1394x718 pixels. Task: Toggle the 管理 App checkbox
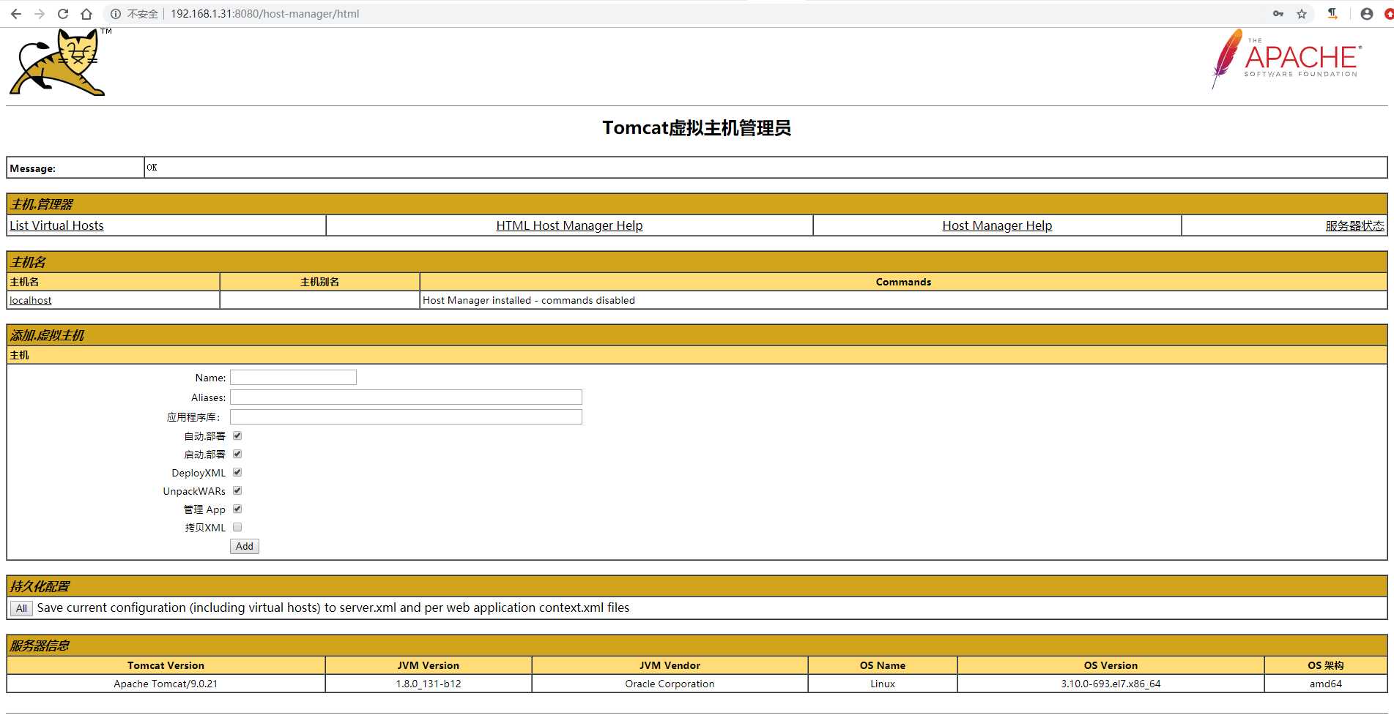coord(237,509)
